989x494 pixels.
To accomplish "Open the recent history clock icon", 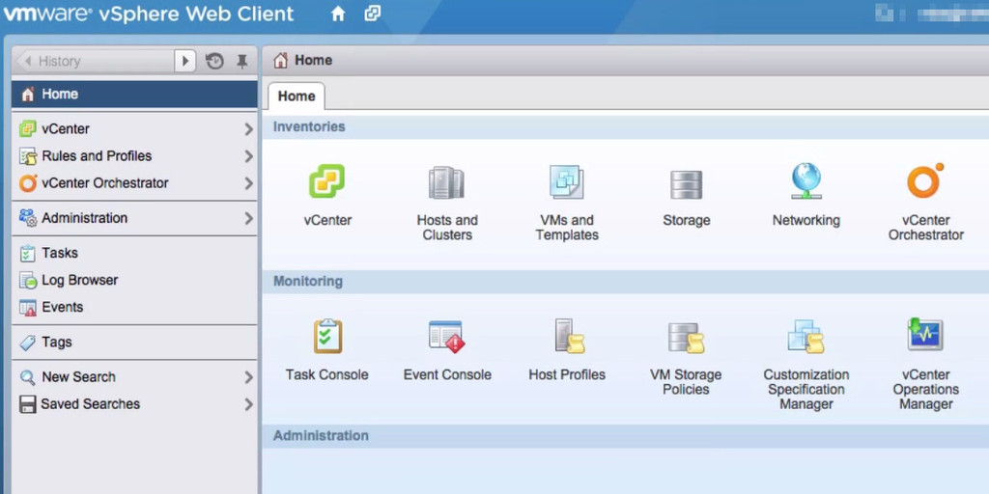I will tap(214, 61).
